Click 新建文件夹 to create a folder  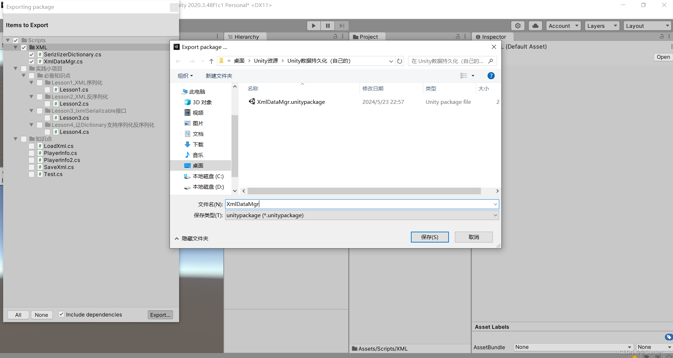tap(219, 76)
